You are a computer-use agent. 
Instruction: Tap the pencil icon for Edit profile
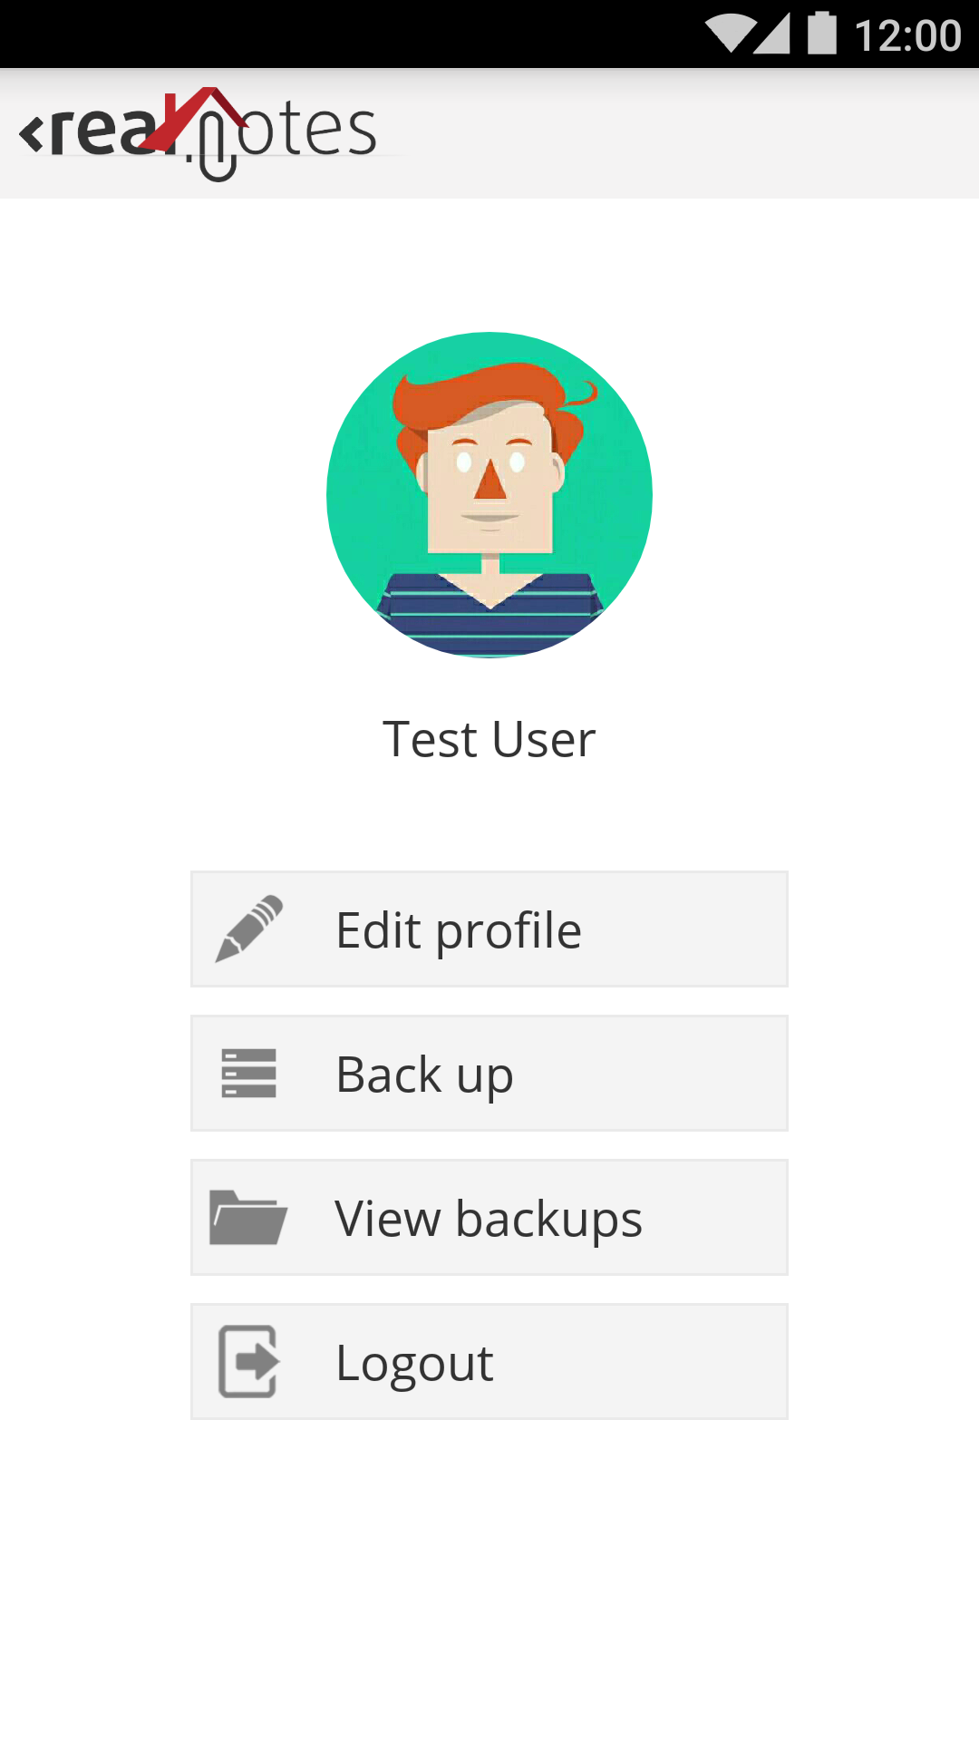point(248,929)
